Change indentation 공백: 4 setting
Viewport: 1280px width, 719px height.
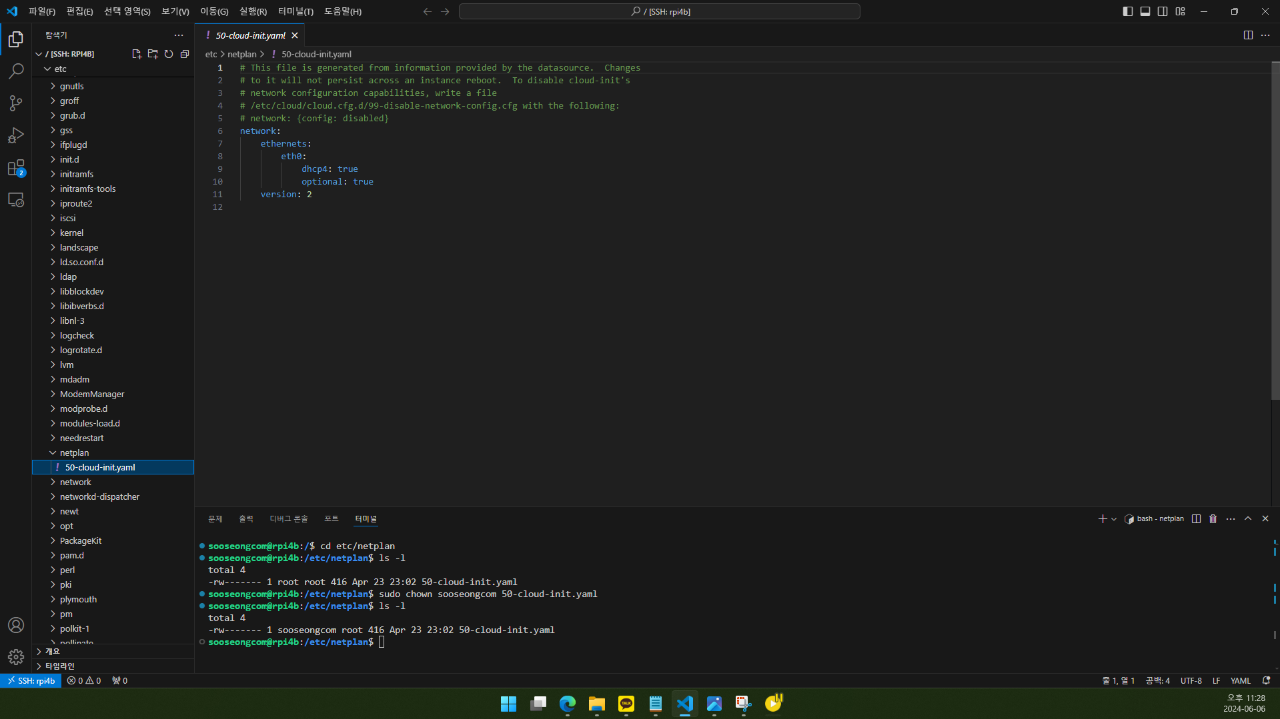(1158, 680)
